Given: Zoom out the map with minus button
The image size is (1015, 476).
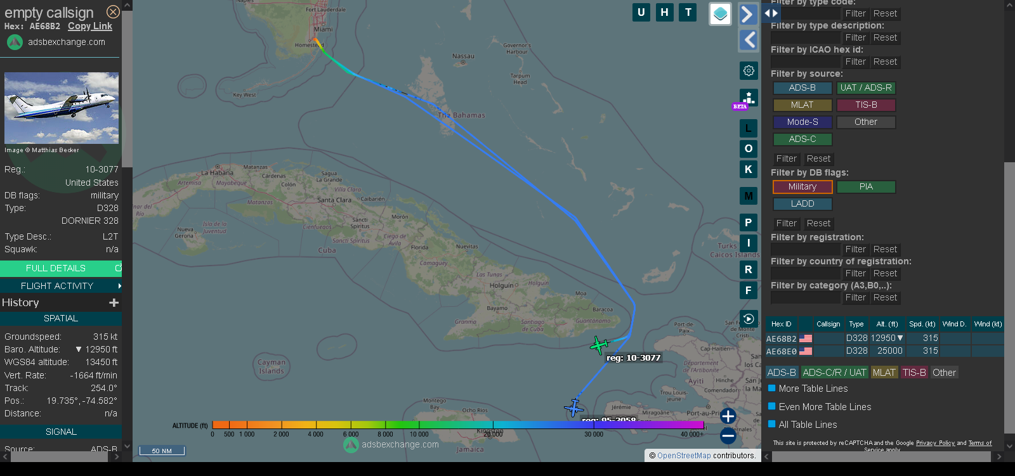Looking at the screenshot, I should click(x=728, y=435).
